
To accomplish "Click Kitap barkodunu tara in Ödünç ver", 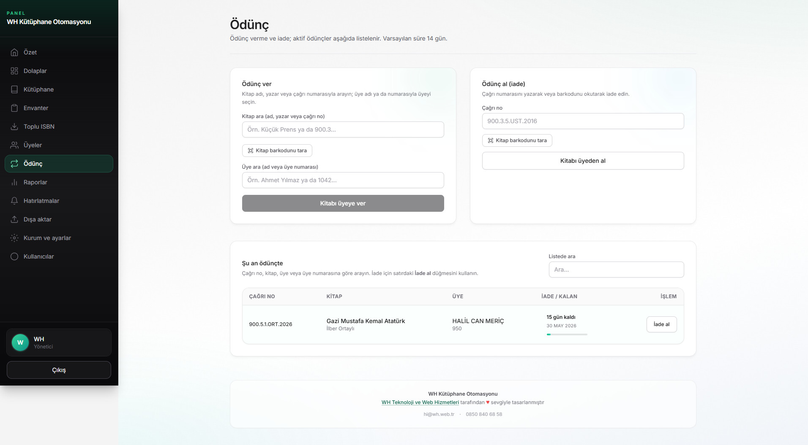I will tap(277, 151).
